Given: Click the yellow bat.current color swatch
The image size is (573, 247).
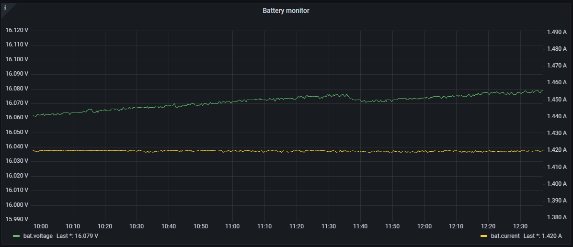Looking at the screenshot, I should click(x=484, y=236).
